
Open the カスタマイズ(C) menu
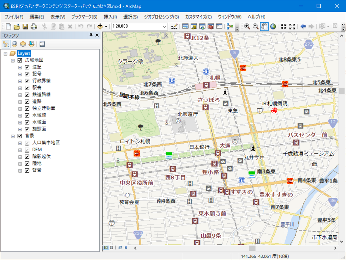(x=198, y=17)
